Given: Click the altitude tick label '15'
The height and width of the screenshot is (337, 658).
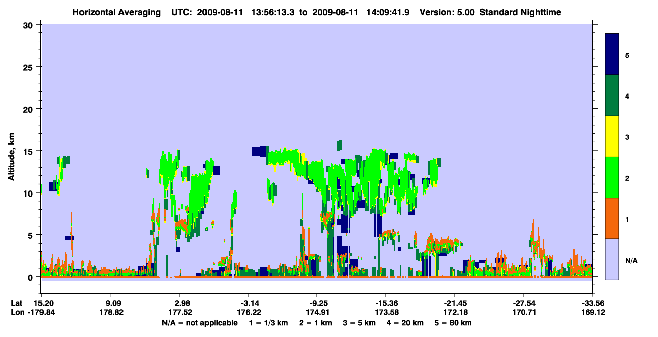Looking at the screenshot, I should pyautogui.click(x=29, y=151).
